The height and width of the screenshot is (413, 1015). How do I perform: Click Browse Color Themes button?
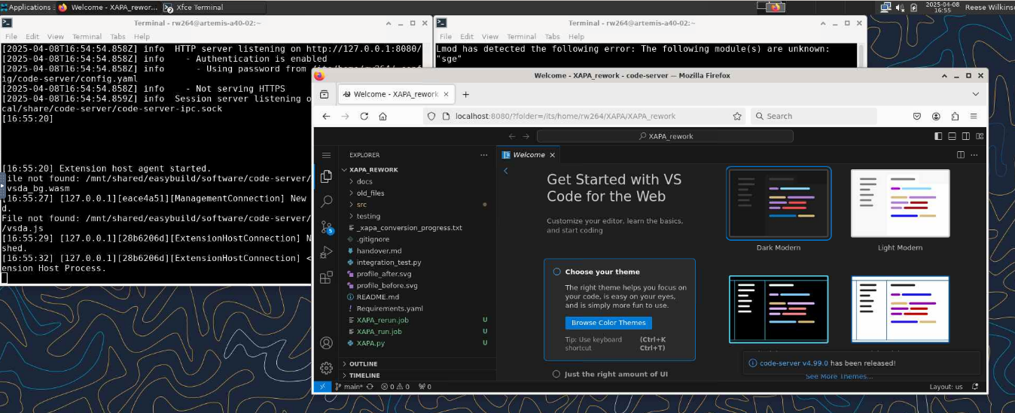[608, 323]
